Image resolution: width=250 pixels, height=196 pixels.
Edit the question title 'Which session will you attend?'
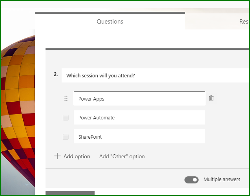coord(155,75)
